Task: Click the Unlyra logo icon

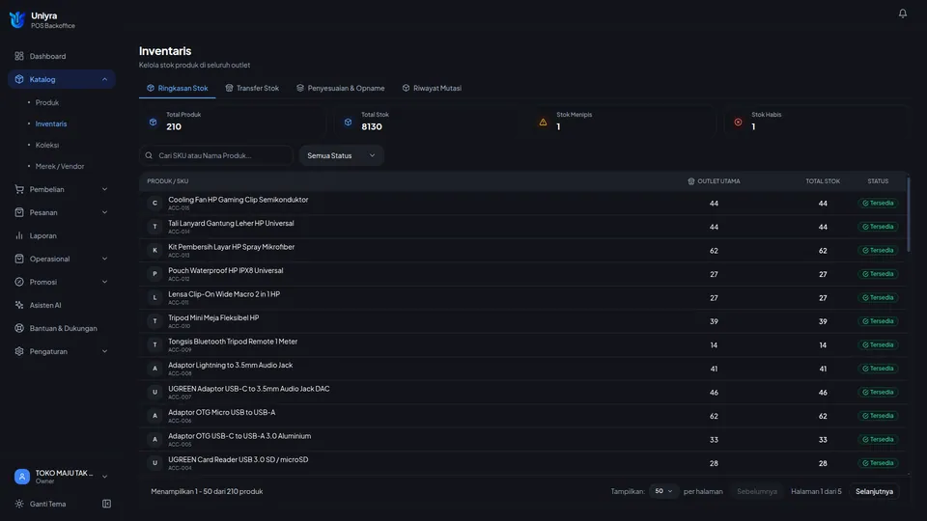Action: 17,19
